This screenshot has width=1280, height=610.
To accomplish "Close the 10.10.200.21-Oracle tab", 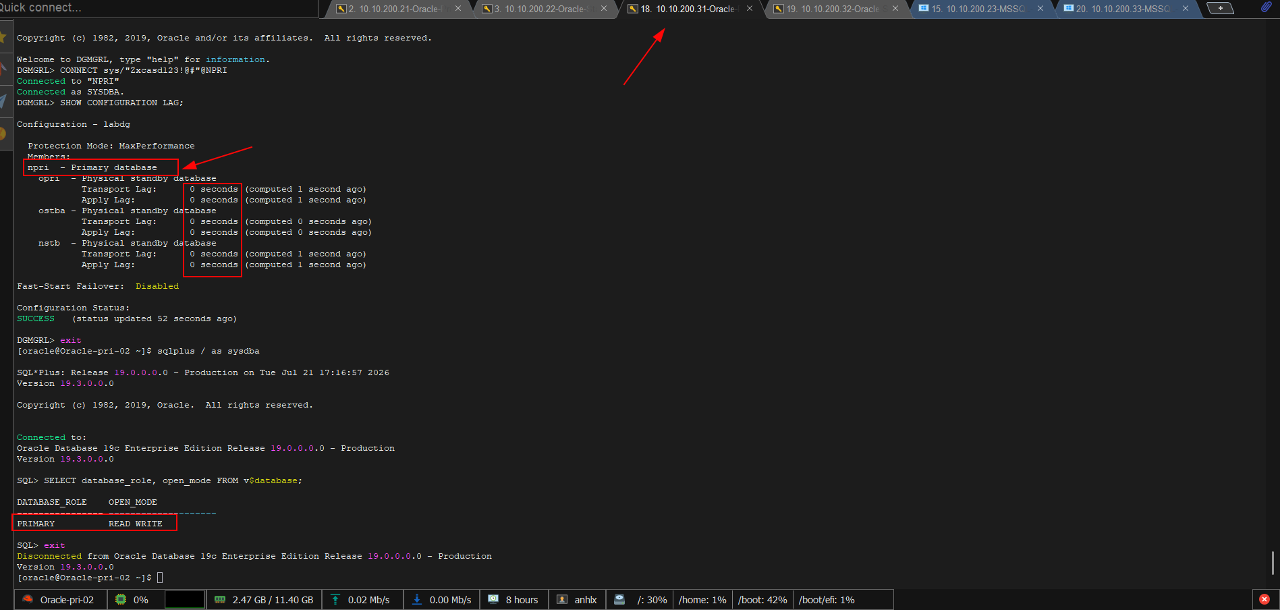I will (x=458, y=9).
